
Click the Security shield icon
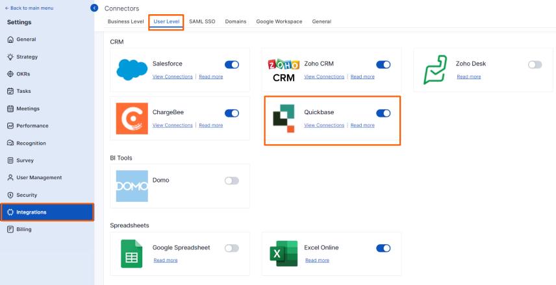[x=10, y=195]
